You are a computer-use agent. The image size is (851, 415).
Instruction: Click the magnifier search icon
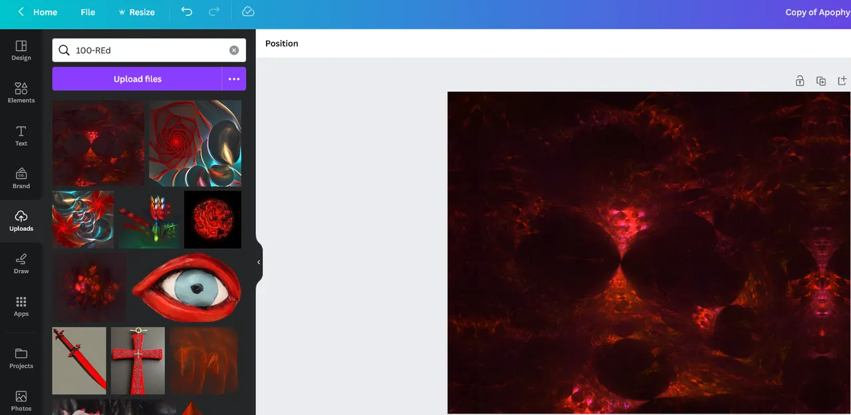tap(64, 50)
